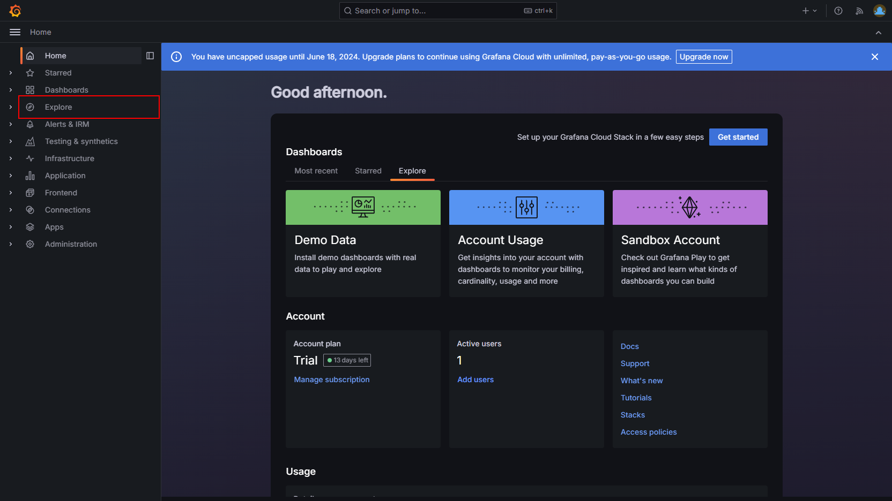The height and width of the screenshot is (501, 892).
Task: Click the Upgrade now button
Action: [x=704, y=57]
